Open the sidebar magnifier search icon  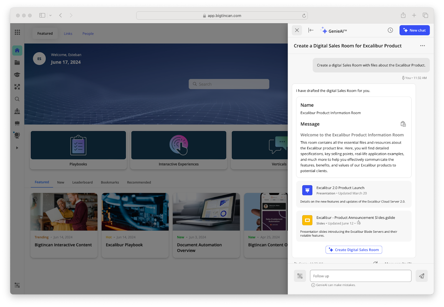[17, 99]
